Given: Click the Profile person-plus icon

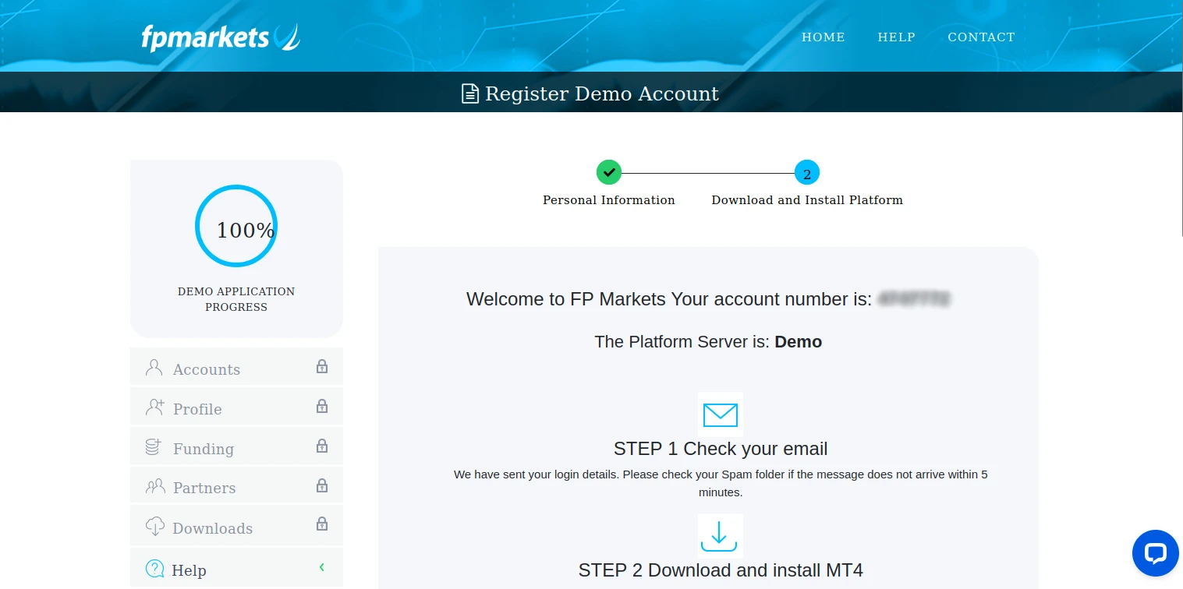Looking at the screenshot, I should pyautogui.click(x=155, y=407).
